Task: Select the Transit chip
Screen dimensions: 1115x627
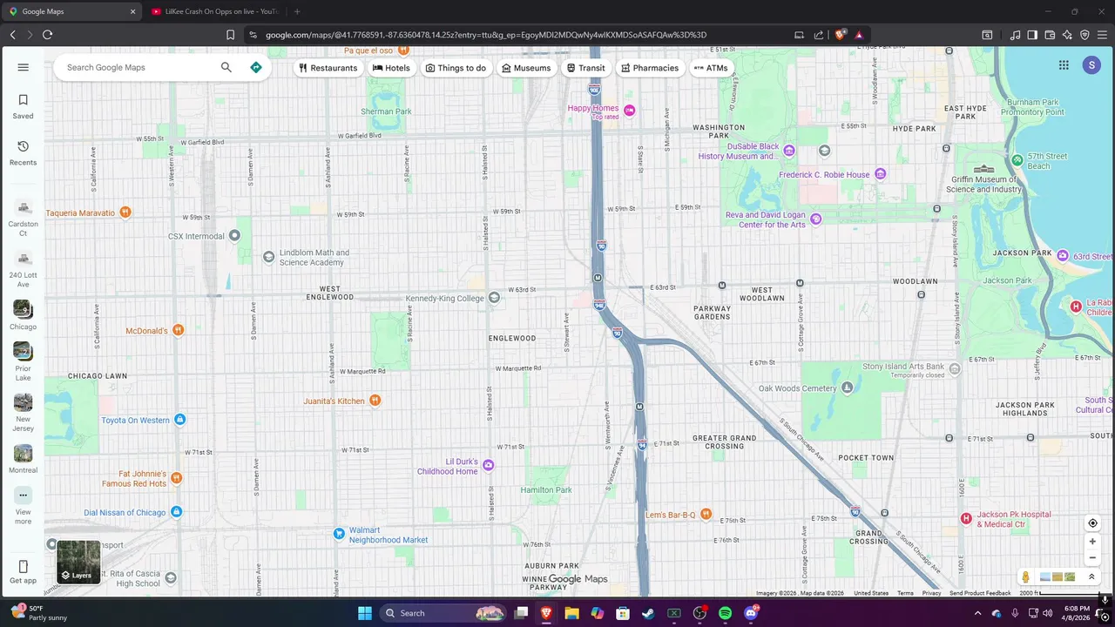Action: [x=585, y=68]
